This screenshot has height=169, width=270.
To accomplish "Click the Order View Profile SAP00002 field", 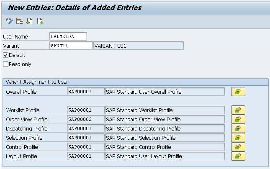I will (85, 119).
